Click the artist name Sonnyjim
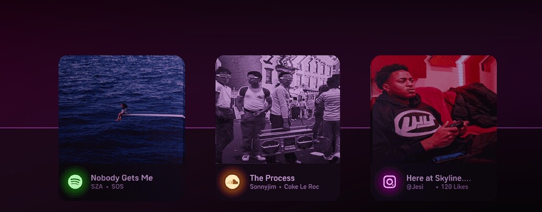The height and width of the screenshot is (212, 542). tap(263, 187)
